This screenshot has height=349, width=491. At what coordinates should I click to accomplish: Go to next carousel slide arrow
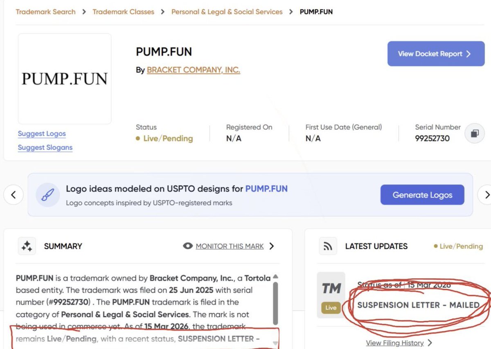click(x=485, y=194)
